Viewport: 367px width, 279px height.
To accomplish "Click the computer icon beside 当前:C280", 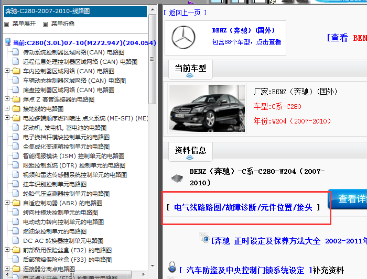I will (8, 42).
